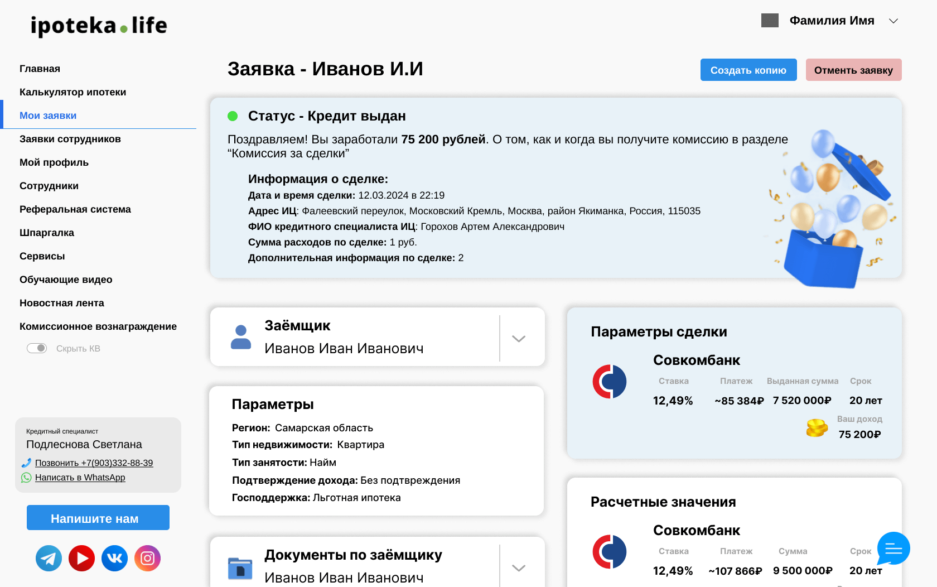Click the documents folder icon in Документы по заёмщику
Viewport: 937px width, 587px height.
240,567
